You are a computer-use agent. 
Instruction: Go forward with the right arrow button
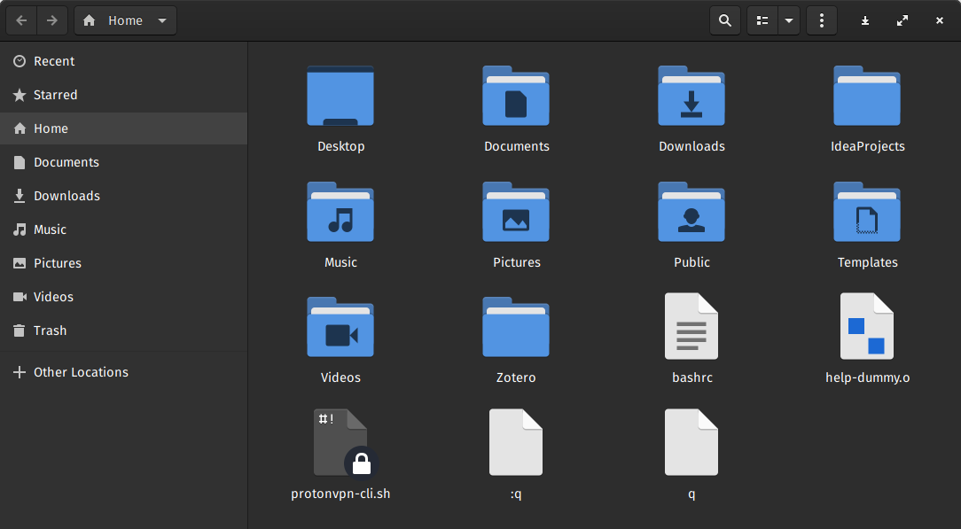pos(52,20)
